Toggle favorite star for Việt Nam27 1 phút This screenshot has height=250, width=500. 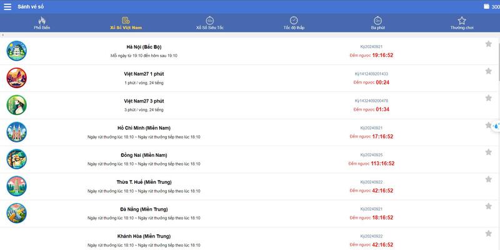488,71
